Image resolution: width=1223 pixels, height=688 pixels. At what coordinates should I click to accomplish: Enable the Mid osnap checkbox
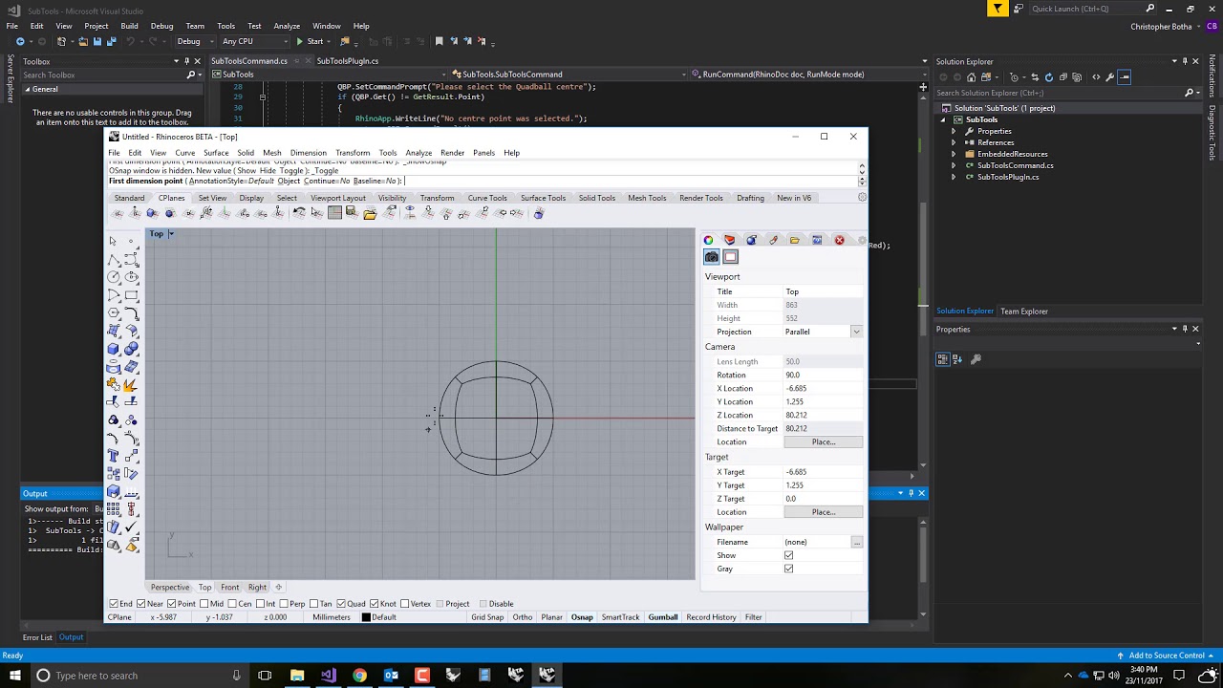pos(204,604)
